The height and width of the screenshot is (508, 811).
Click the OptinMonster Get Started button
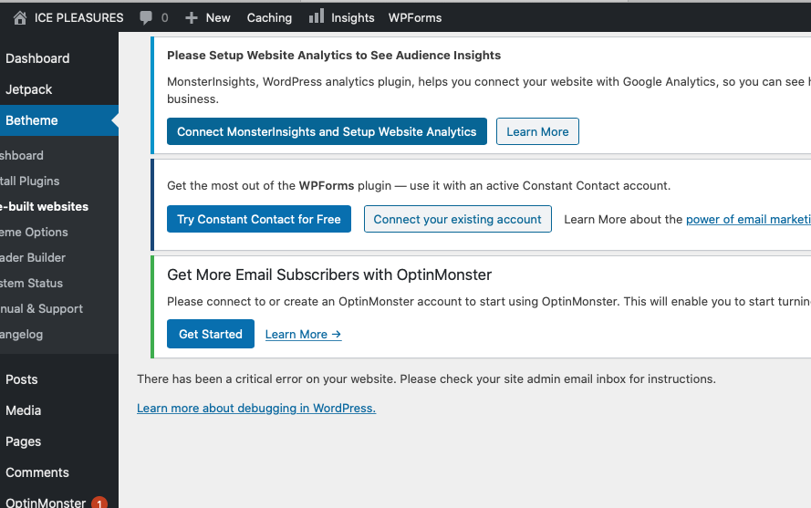(x=211, y=334)
